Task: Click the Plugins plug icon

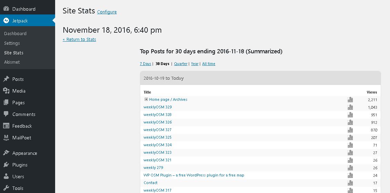Action: 6,165
